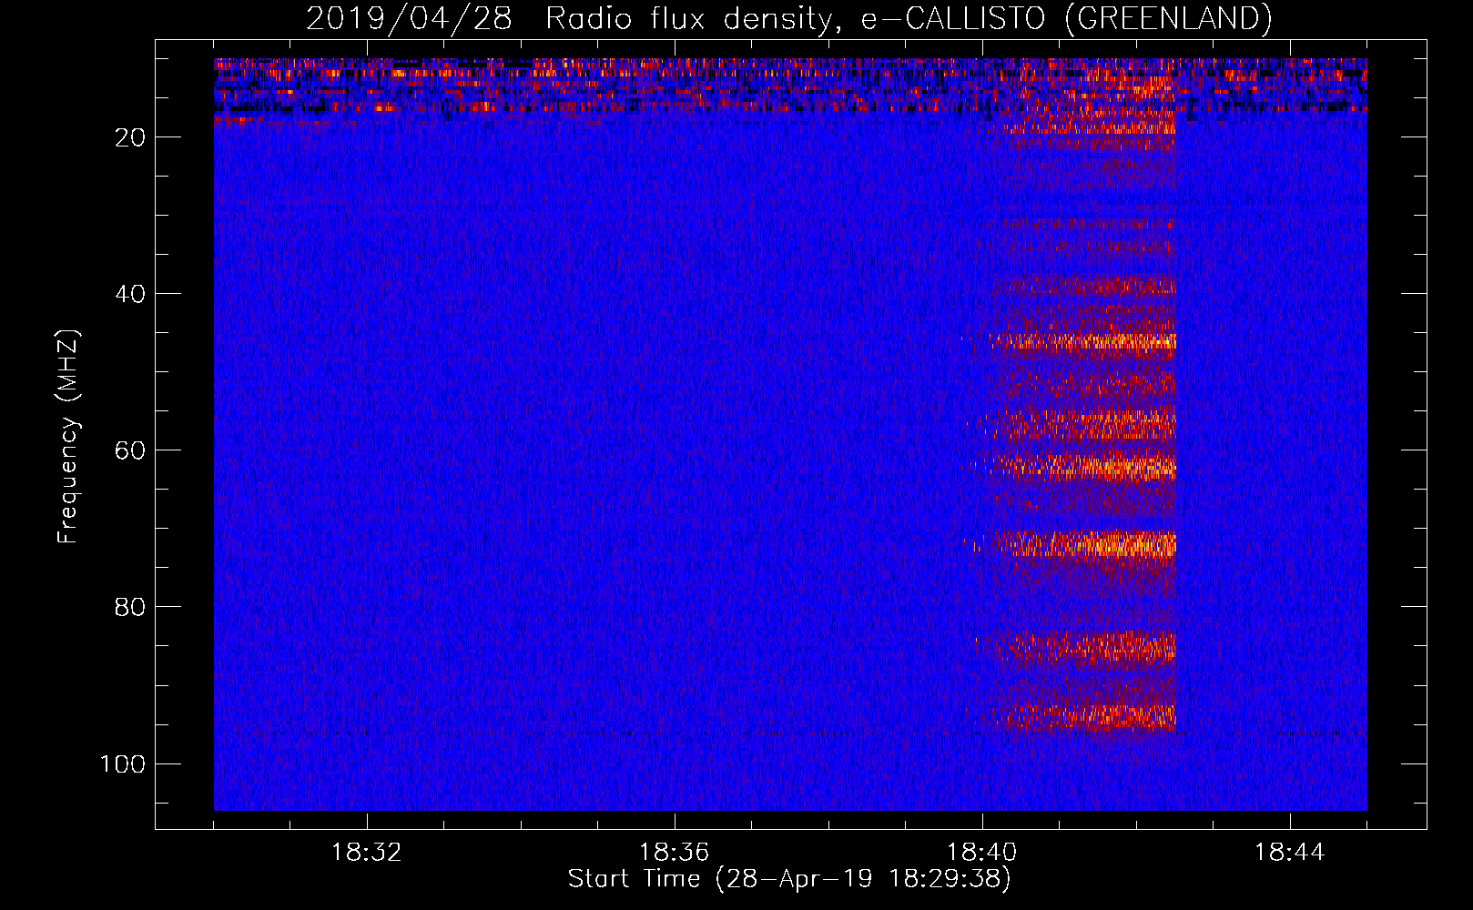The width and height of the screenshot is (1473, 910).
Task: Click the '20' frequency tick label
Action: [130, 137]
